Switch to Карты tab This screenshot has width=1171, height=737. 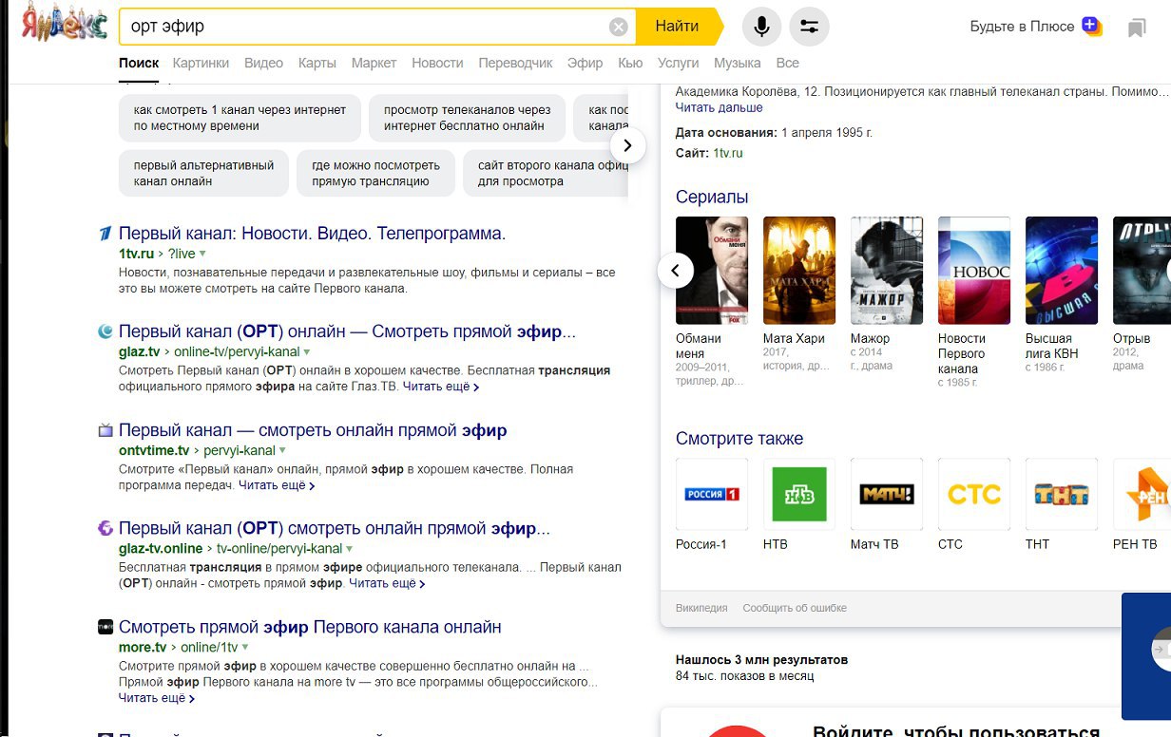[317, 63]
